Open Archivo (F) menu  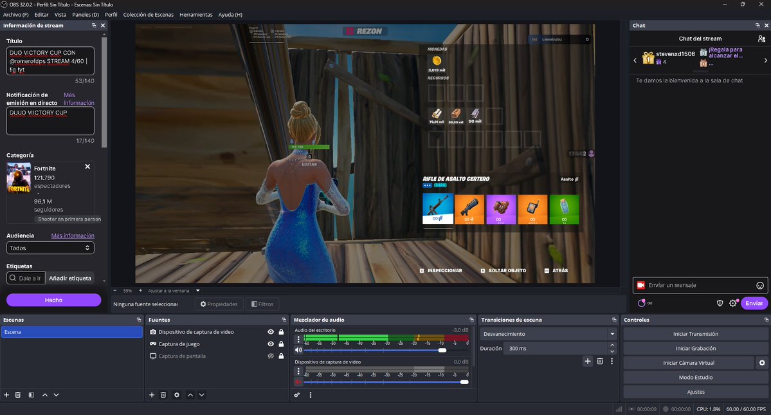(15, 15)
